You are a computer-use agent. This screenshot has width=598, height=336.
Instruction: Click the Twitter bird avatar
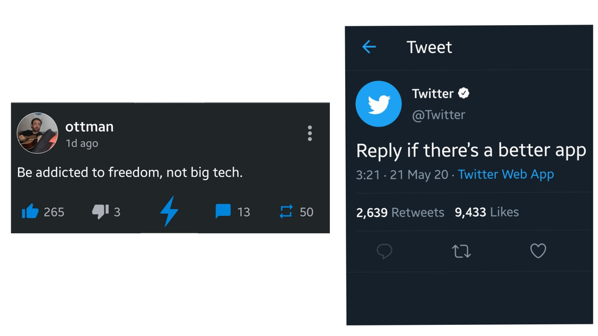click(x=378, y=104)
